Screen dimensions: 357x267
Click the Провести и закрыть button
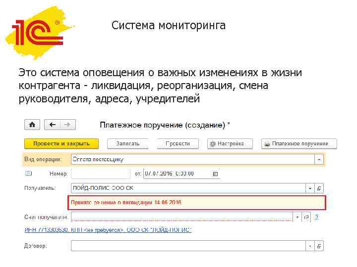(x=61, y=144)
